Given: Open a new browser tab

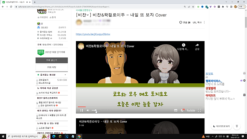Looking at the screenshot, I should (x=35, y=2).
